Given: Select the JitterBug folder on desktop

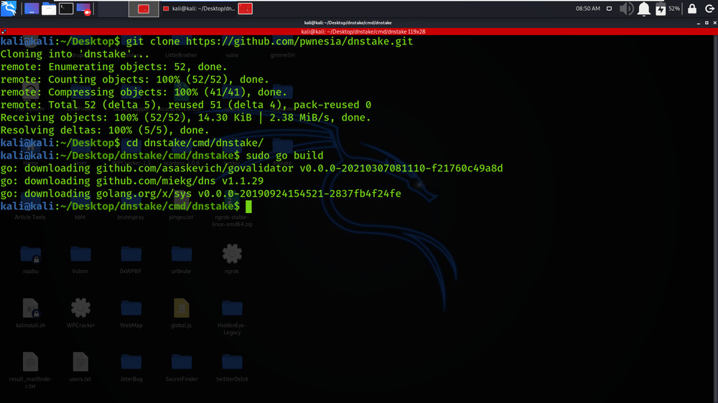Looking at the screenshot, I should [131, 362].
